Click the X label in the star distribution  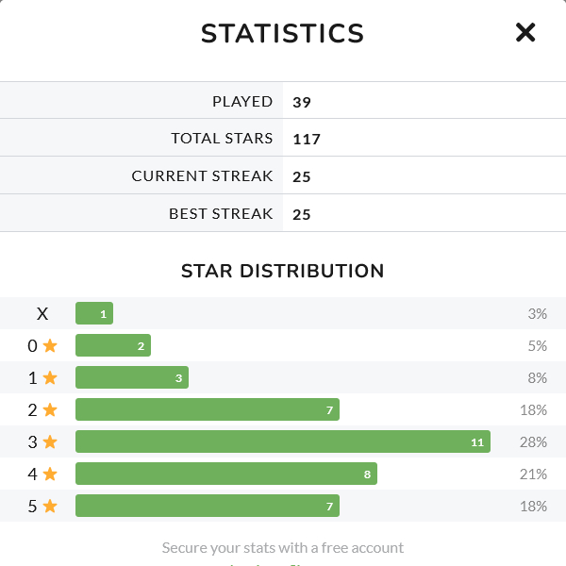click(x=42, y=314)
